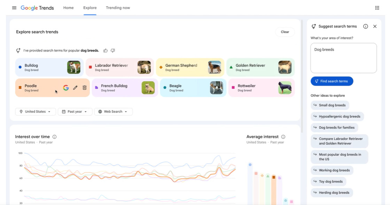Switch to the Explore tab

90,8
